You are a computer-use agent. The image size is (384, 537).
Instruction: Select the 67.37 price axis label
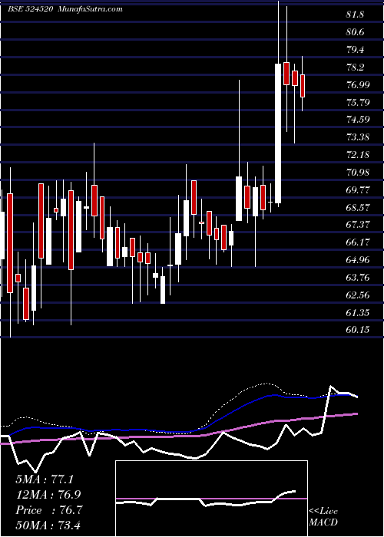click(358, 225)
